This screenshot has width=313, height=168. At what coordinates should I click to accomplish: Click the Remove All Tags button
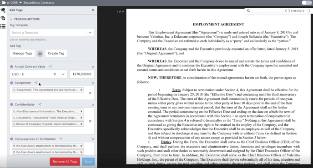pyautogui.click(x=65, y=162)
